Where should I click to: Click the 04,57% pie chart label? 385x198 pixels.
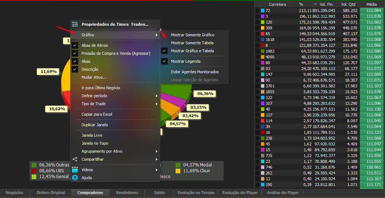pos(177,124)
